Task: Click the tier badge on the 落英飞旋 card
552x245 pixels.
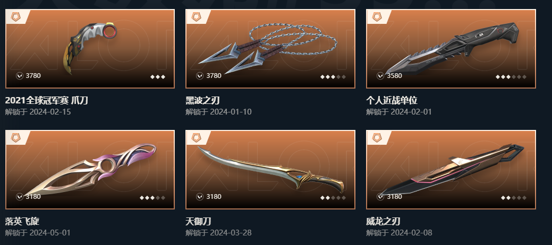Action: coord(15,137)
